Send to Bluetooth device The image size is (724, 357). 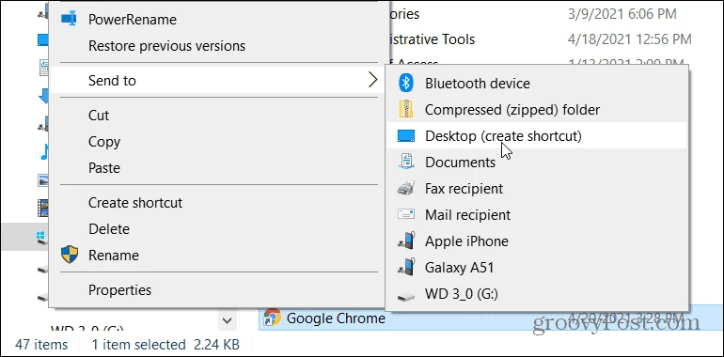pos(478,84)
